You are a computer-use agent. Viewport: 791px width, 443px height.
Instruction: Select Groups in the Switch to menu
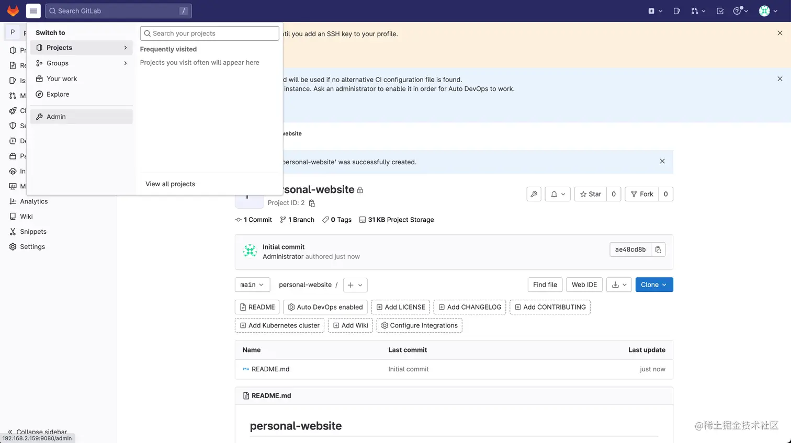point(82,63)
